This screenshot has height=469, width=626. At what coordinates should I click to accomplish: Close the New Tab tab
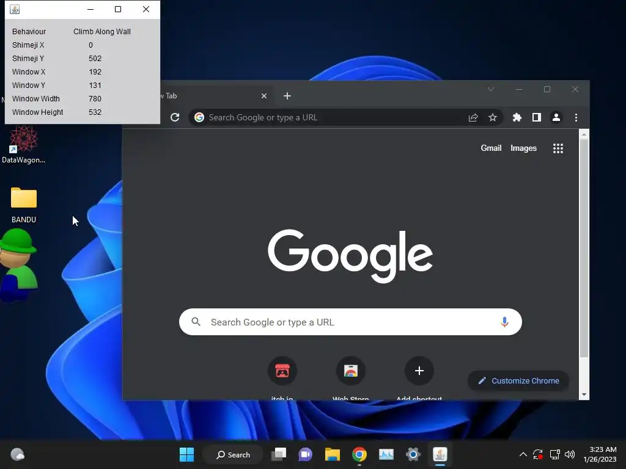(x=264, y=96)
